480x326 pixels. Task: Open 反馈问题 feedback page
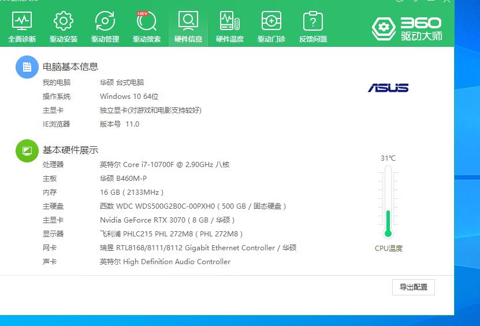coord(313,27)
